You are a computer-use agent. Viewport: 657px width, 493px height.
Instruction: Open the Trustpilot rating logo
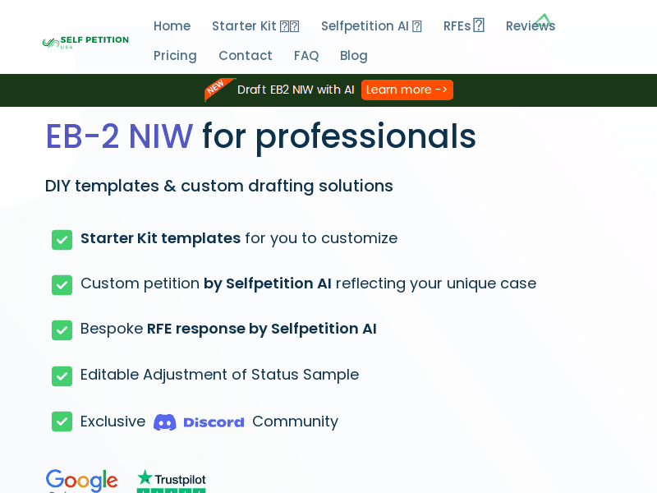[171, 481]
